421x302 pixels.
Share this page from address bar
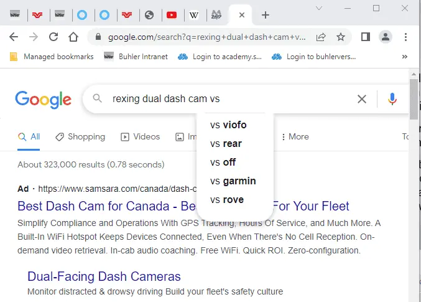pos(321,37)
